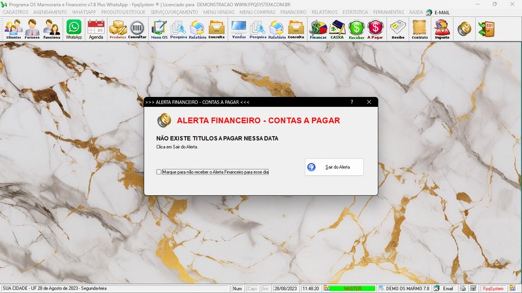Click the 11:48:20 status bar clock
The height and width of the screenshot is (293, 522).
(x=311, y=288)
